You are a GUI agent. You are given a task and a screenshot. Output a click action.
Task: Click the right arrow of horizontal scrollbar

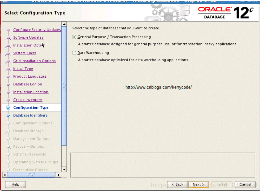tap(58, 175)
